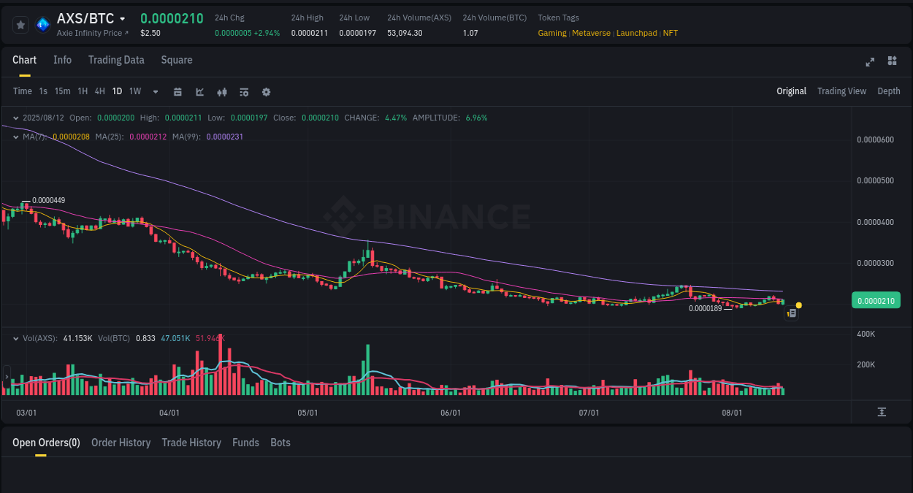Switch to the Trading Data tab
Viewport: 913px width, 493px height.
(116, 60)
